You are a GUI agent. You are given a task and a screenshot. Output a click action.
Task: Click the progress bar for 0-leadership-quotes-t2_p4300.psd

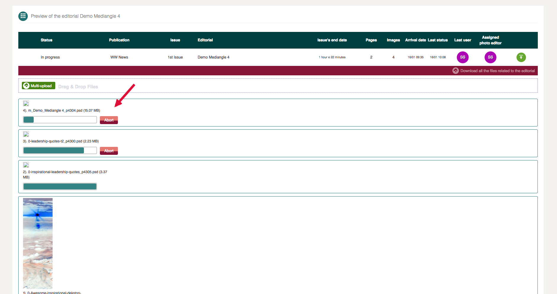(60, 150)
